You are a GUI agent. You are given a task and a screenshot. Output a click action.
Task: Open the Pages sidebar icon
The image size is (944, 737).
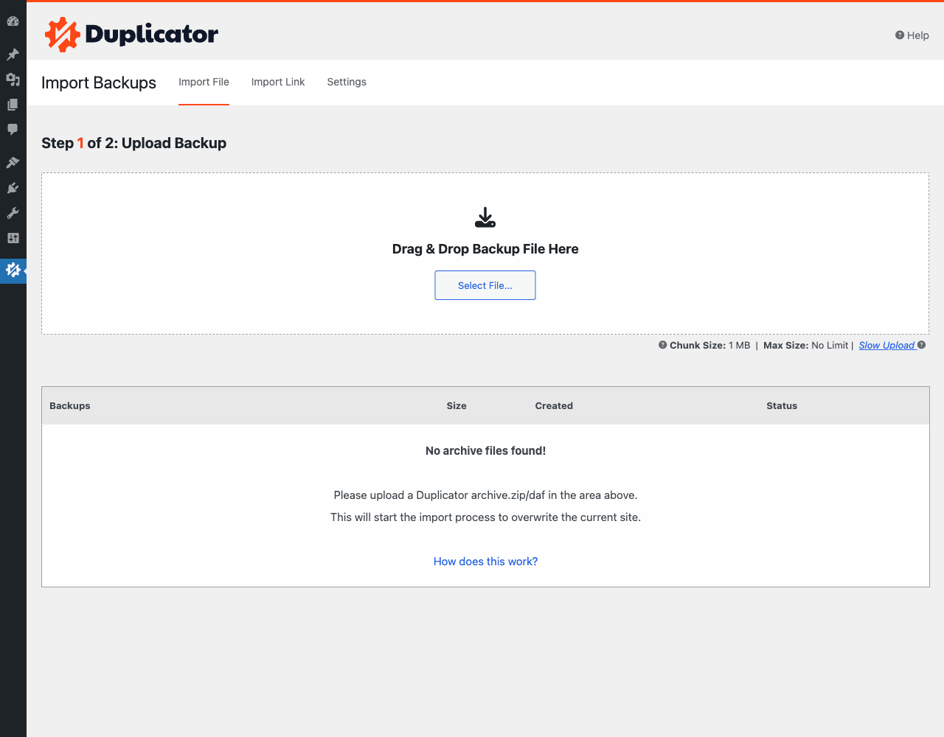(13, 105)
